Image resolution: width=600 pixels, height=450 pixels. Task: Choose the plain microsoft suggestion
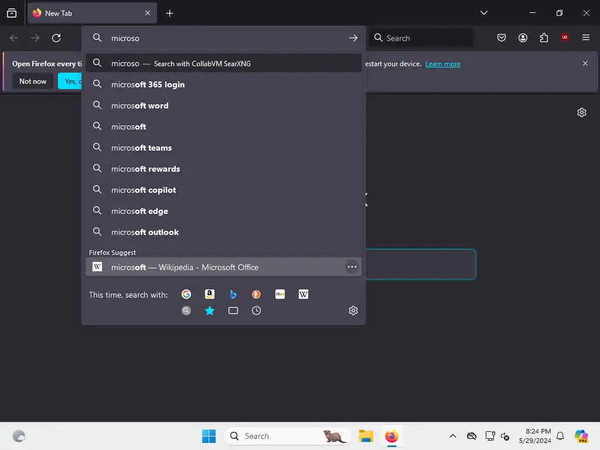pos(223,127)
